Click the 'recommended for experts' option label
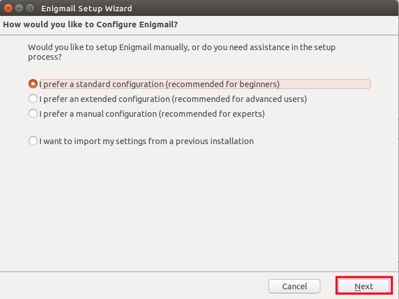 152,114
